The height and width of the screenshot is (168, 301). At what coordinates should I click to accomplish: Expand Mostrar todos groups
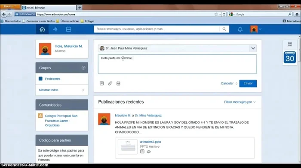pos(61,90)
